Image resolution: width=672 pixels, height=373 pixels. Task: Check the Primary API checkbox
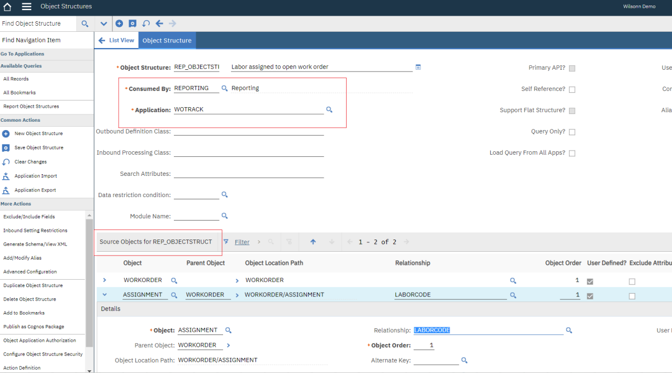(x=571, y=68)
